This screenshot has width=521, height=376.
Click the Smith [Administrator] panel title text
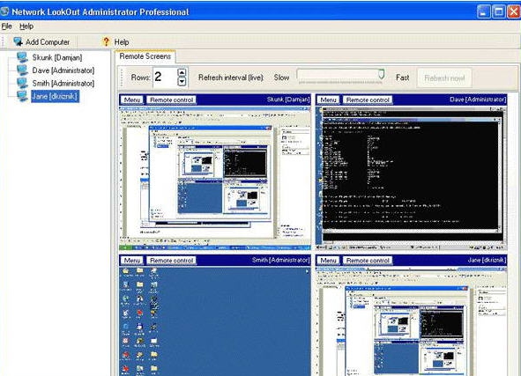point(280,260)
